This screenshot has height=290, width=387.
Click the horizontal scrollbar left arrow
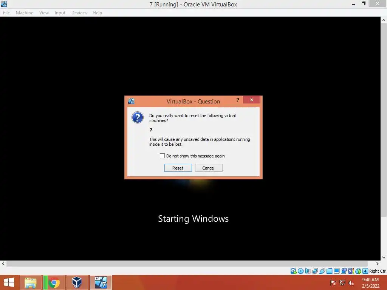tap(3, 264)
